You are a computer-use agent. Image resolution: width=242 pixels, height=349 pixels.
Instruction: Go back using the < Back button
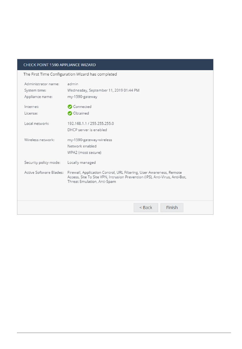pyautogui.click(x=146, y=208)
